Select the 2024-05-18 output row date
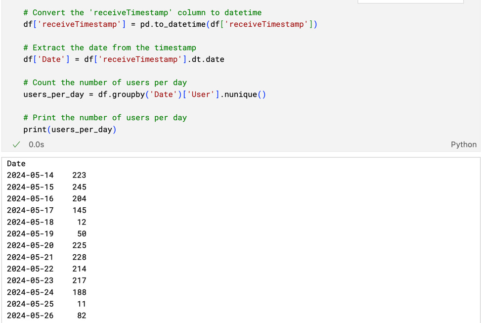 coord(30,222)
